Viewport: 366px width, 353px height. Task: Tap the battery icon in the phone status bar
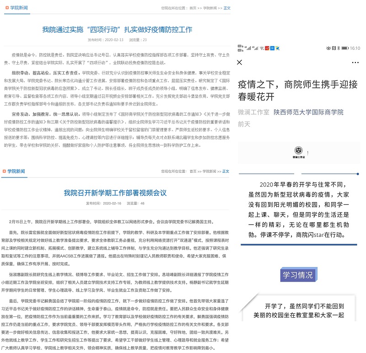click(x=345, y=48)
